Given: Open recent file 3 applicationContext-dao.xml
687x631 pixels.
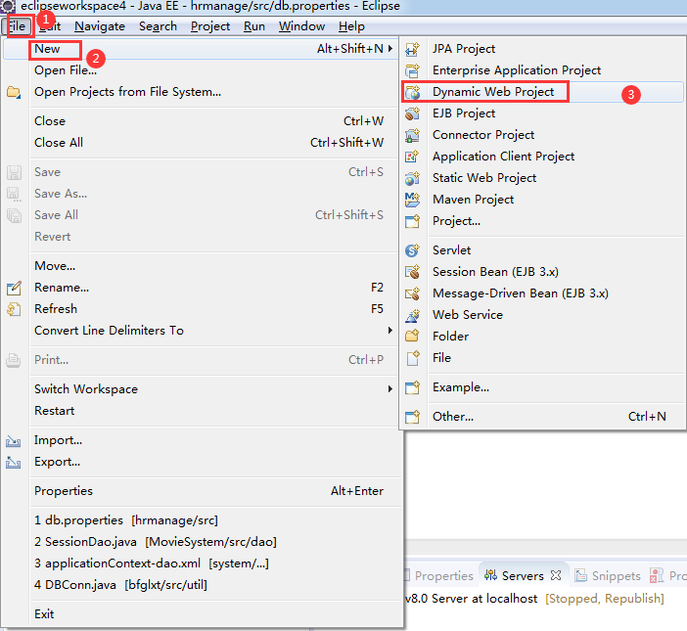Looking at the screenshot, I should pos(201,563).
